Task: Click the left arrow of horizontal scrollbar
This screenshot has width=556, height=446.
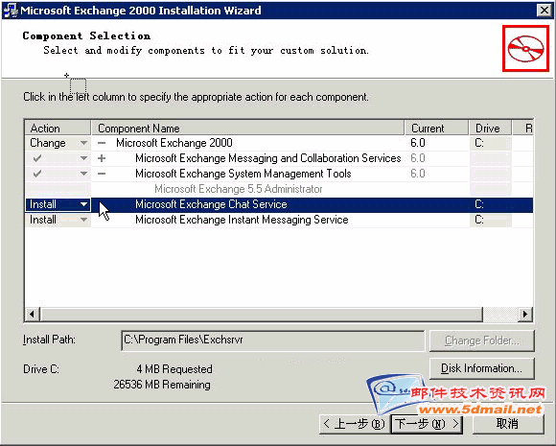Action: (x=33, y=314)
